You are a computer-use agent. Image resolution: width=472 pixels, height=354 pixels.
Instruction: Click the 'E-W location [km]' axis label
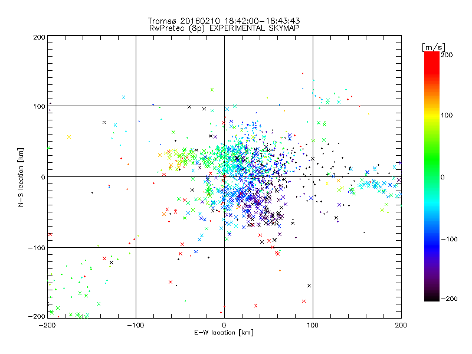pos(224,332)
